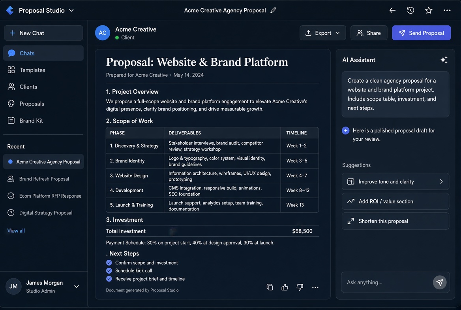
Task: Click the '5. Launch & Training' cell
Action: click(x=135, y=205)
